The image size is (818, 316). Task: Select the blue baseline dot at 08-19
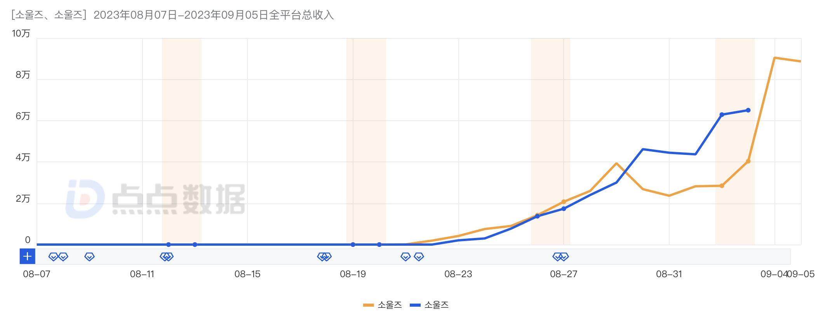tap(353, 245)
